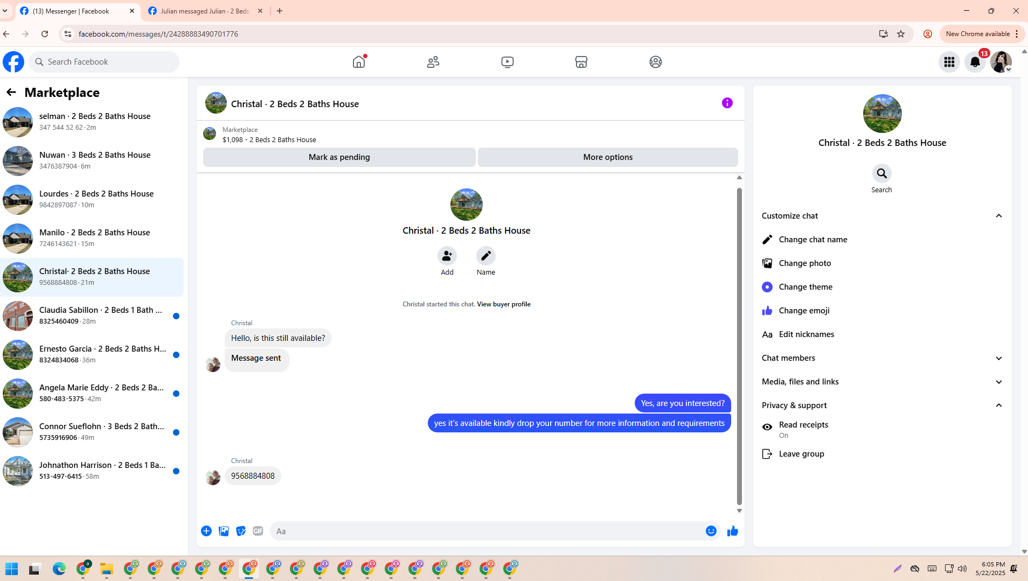Screen dimensions: 1028x581
Task: Open Johnathon Harrison conversation
Action: (92, 471)
